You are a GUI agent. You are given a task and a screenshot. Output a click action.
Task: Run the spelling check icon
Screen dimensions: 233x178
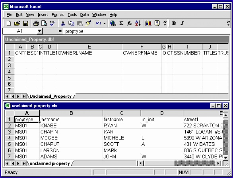[52, 23]
